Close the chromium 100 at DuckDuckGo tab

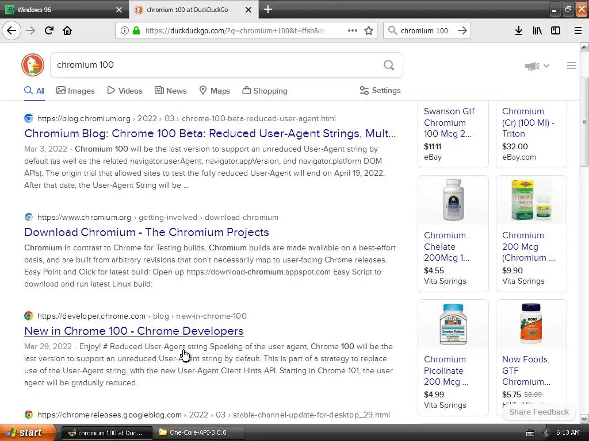248,10
